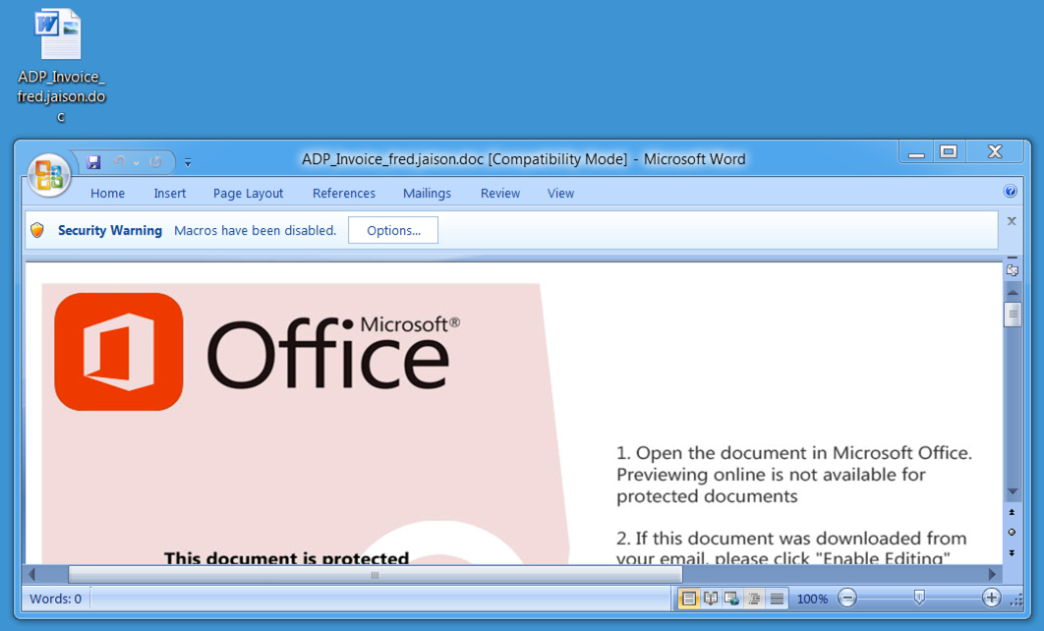Click the zoom slider handle
This screenshot has width=1044, height=631.
coord(919,597)
